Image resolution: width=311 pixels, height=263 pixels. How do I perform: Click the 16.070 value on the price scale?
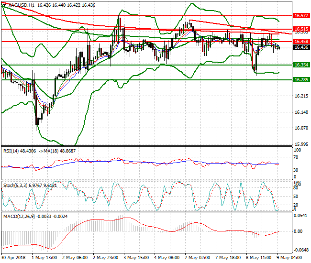pos(300,128)
